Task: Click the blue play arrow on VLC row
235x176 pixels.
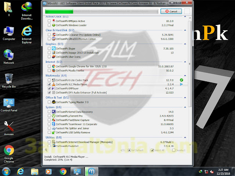Action: [181, 84]
